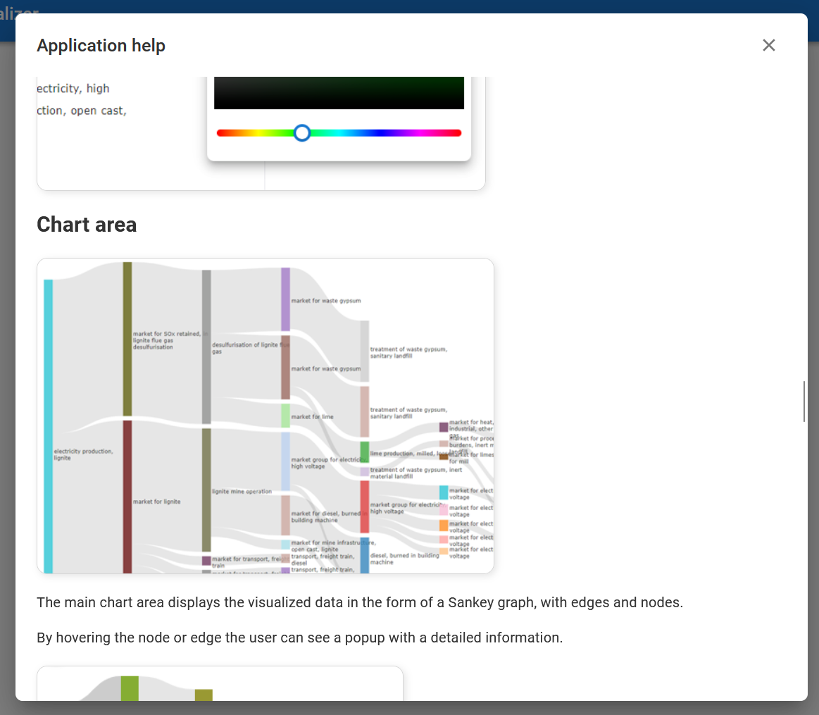Screen dimensions: 819x715
Task: Click the color picker screenshot at top
Action: pos(261,133)
